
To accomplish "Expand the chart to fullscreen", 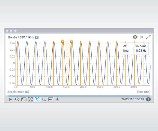I will 148,37.
